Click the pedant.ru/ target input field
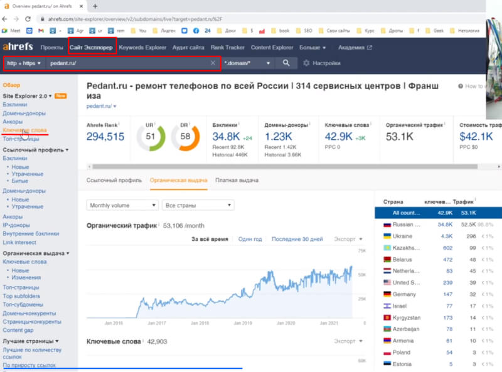The image size is (502, 372). (128, 63)
